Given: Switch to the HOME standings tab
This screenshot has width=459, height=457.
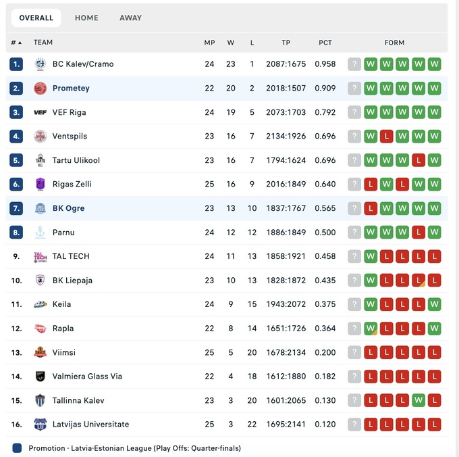Looking at the screenshot, I should (x=86, y=18).
